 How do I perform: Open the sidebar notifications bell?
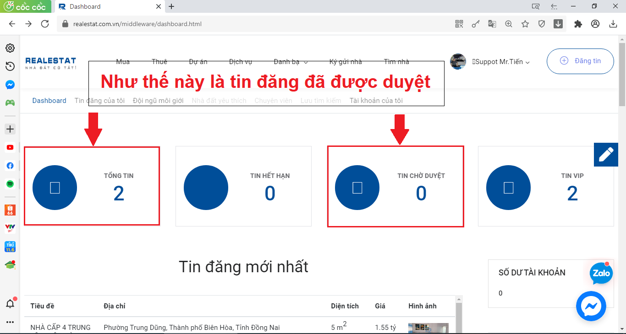pos(10,303)
